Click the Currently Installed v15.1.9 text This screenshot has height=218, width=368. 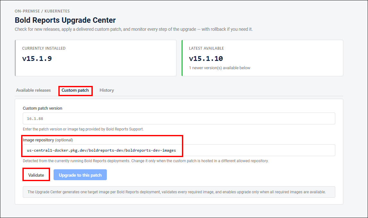tap(37, 58)
